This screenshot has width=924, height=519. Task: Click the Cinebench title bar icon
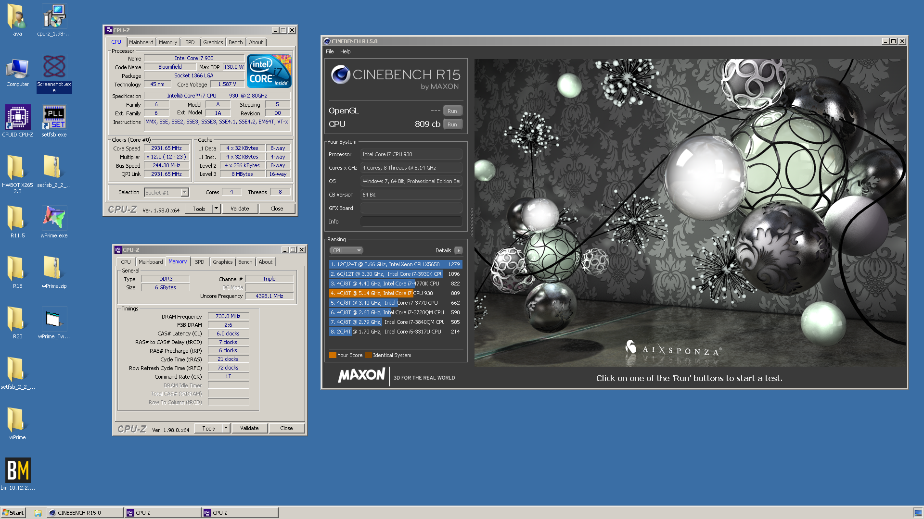point(327,41)
